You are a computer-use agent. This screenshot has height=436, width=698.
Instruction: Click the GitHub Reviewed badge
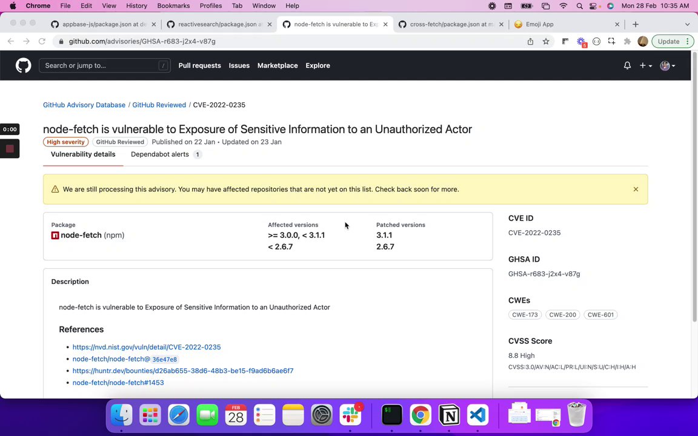(120, 142)
